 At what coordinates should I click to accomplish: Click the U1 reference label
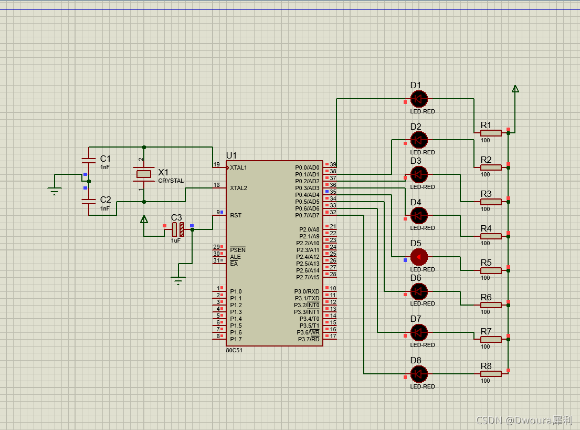231,155
